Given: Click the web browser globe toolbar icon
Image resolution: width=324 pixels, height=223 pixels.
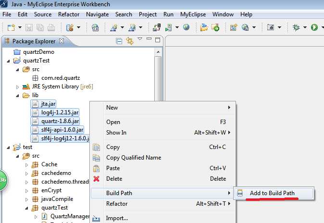Looking at the screenshot, I should click(x=186, y=27).
